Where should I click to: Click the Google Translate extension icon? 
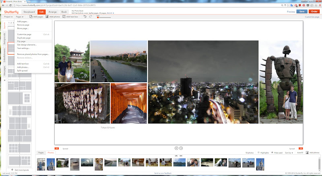[x=291, y=5]
